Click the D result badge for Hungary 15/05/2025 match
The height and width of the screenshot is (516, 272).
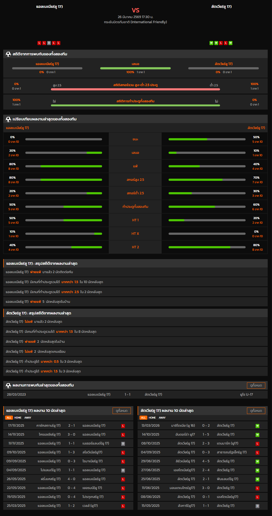tap(257, 506)
